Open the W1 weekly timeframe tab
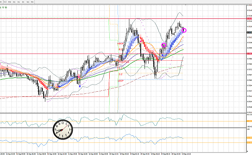Image resolution: width=252 pixels, height=155 pixels. (x=28, y=2)
